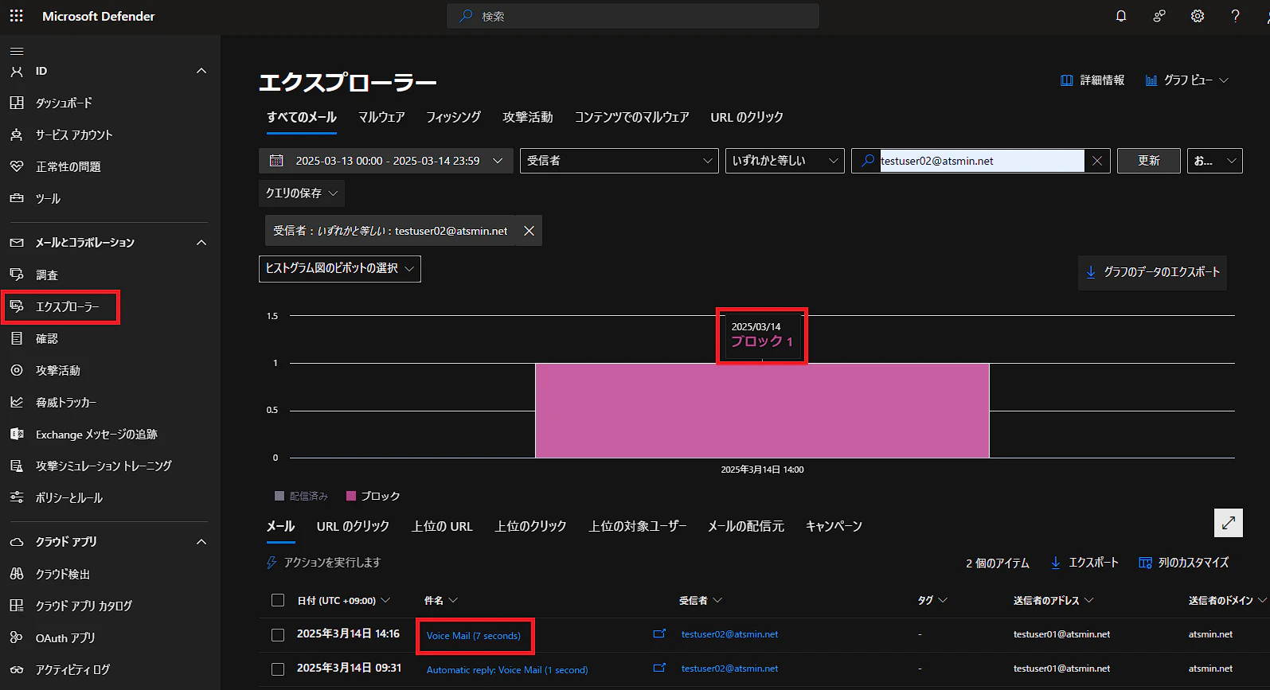Image resolution: width=1270 pixels, height=690 pixels.
Task: Switch to the フィッシング tab
Action: coord(454,117)
